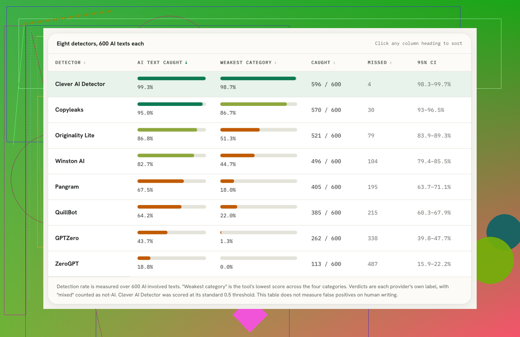Image resolution: width=520 pixels, height=337 pixels.
Task: Click Winston AI's 44.7% weakest category bar
Action: click(259, 156)
